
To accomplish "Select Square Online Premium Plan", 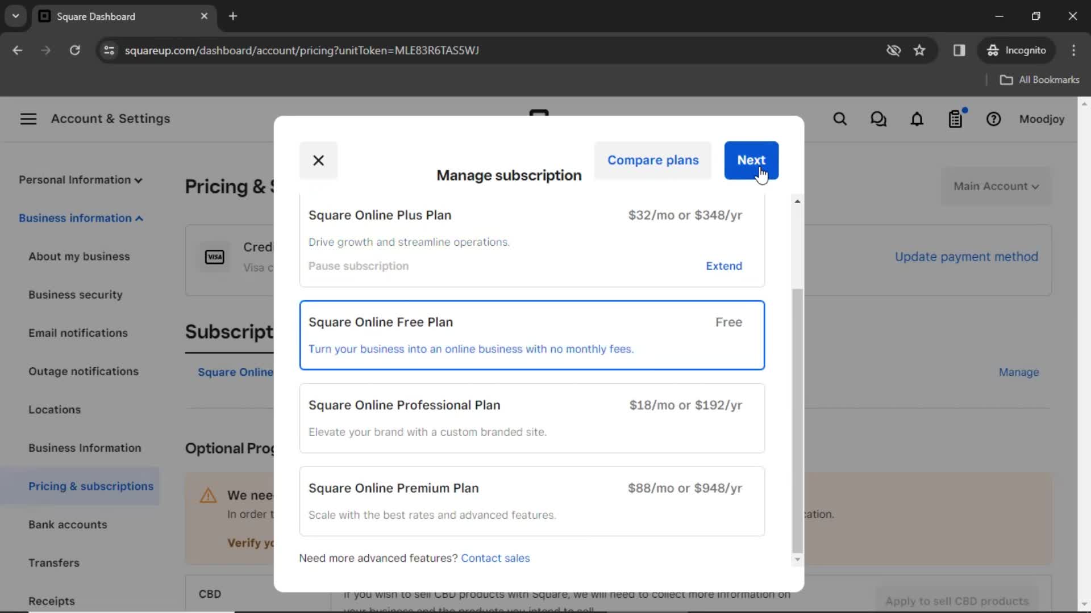I will (x=532, y=501).
